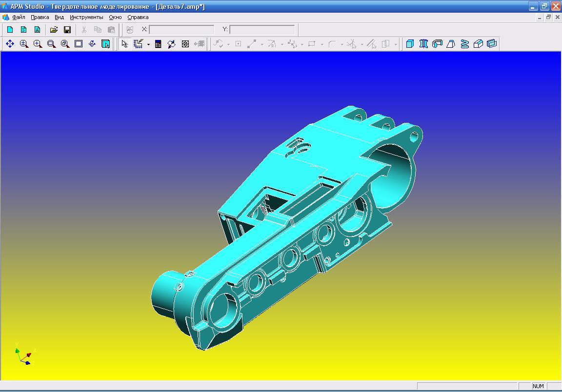Click the last solid tool icon after the chamfer tool
The width and height of the screenshot is (562, 392).
pyautogui.click(x=492, y=44)
